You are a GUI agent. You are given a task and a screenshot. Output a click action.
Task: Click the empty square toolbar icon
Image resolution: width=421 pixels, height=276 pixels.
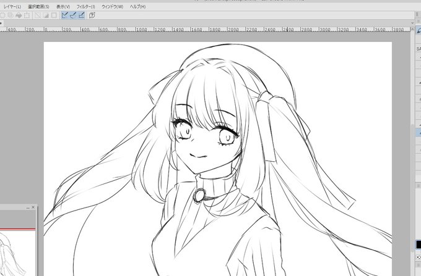(x=54, y=15)
